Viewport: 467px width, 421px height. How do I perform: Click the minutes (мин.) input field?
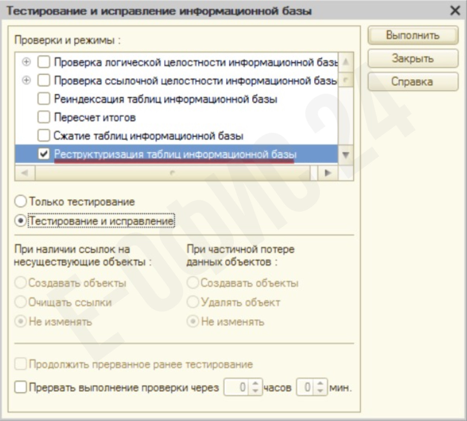pyautogui.click(x=306, y=387)
